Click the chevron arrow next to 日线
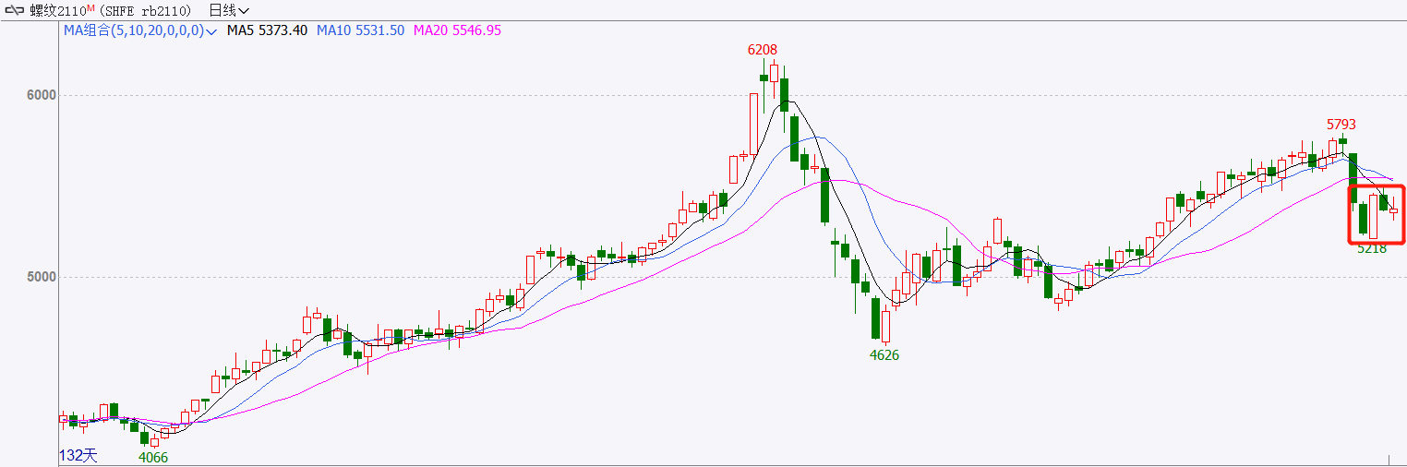Screen dimensions: 1407x467 244,12
